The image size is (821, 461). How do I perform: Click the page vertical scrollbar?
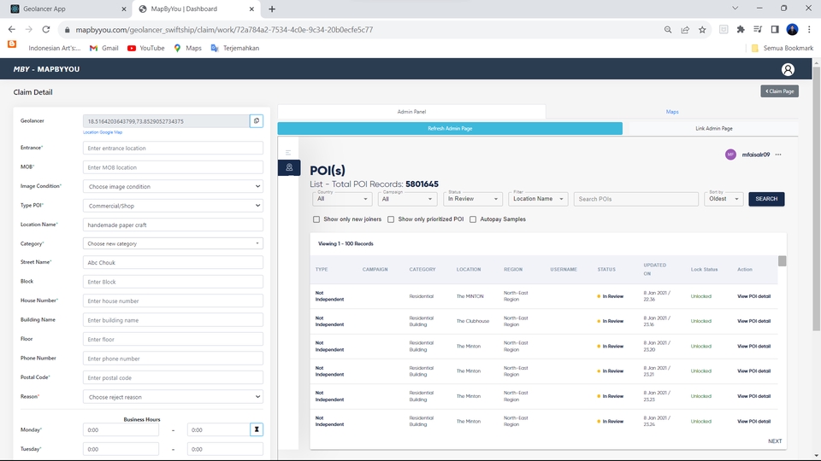click(x=816, y=199)
